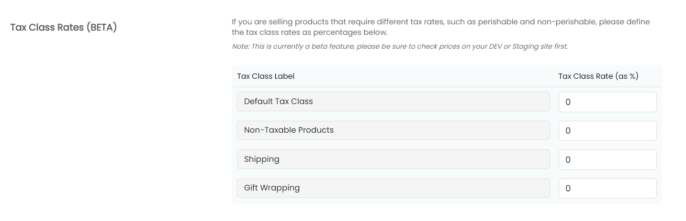Click the 'Gift Wrapping' text inside its field
Image resolution: width=686 pixels, height=221 pixels.
(272, 188)
